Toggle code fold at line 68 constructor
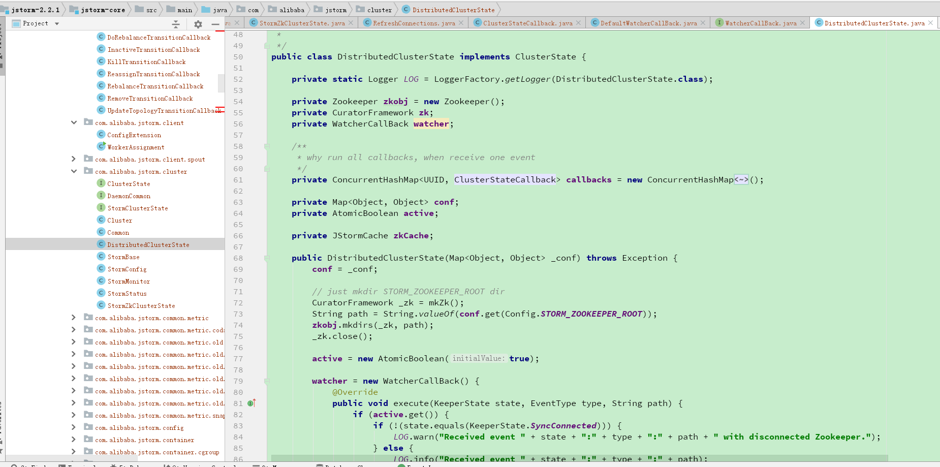This screenshot has height=467, width=940. 267,258
